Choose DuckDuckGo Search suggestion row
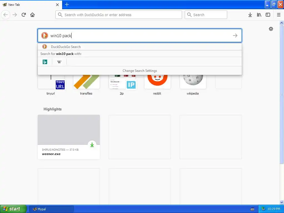This screenshot has height=213, width=284. point(140,47)
